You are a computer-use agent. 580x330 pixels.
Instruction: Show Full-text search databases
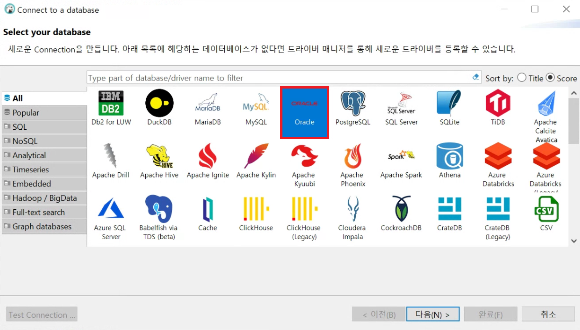click(44, 212)
